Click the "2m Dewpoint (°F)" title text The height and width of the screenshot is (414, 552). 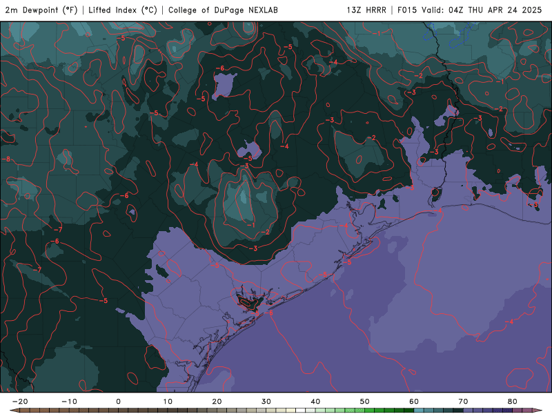pos(41,10)
